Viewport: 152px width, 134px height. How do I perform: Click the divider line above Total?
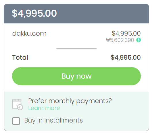76,48
